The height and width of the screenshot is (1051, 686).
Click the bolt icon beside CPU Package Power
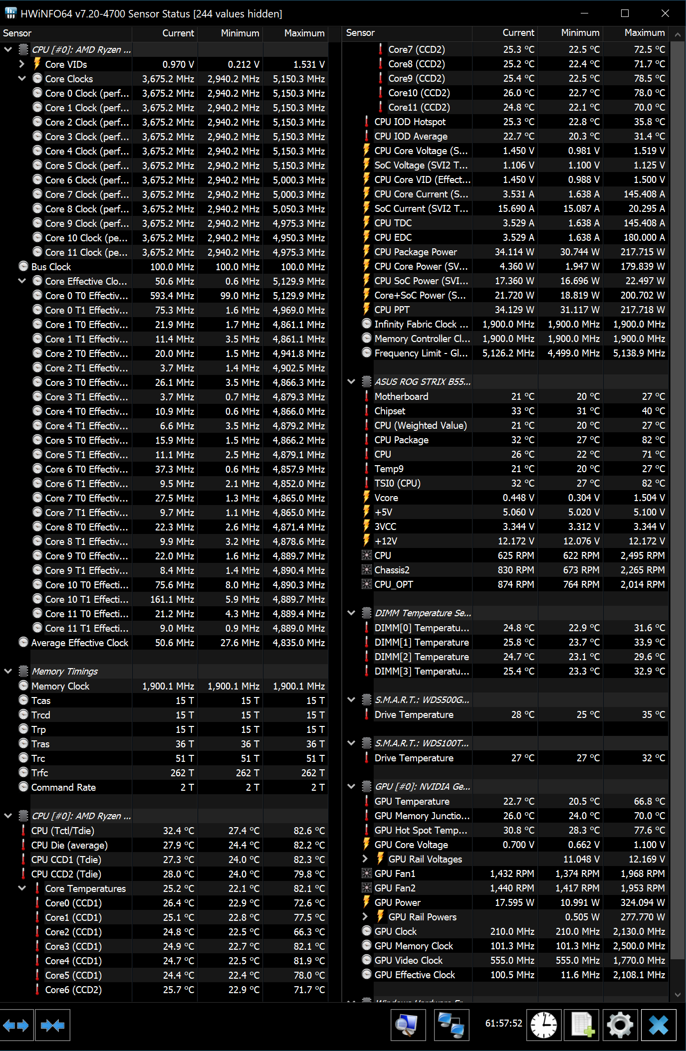coord(366,251)
